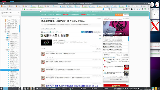
Task: Open the Firefox hamburger menu
Action: click(148, 9)
